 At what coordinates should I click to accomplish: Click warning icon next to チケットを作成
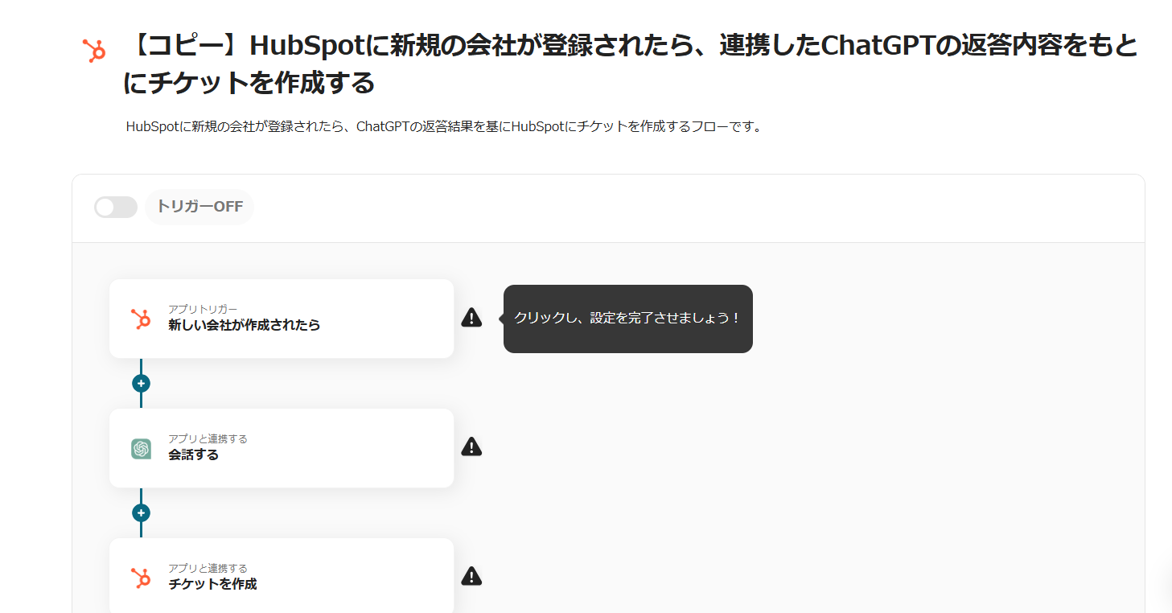coord(471,576)
